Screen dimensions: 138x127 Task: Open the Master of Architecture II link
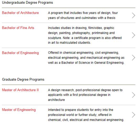point(20,90)
